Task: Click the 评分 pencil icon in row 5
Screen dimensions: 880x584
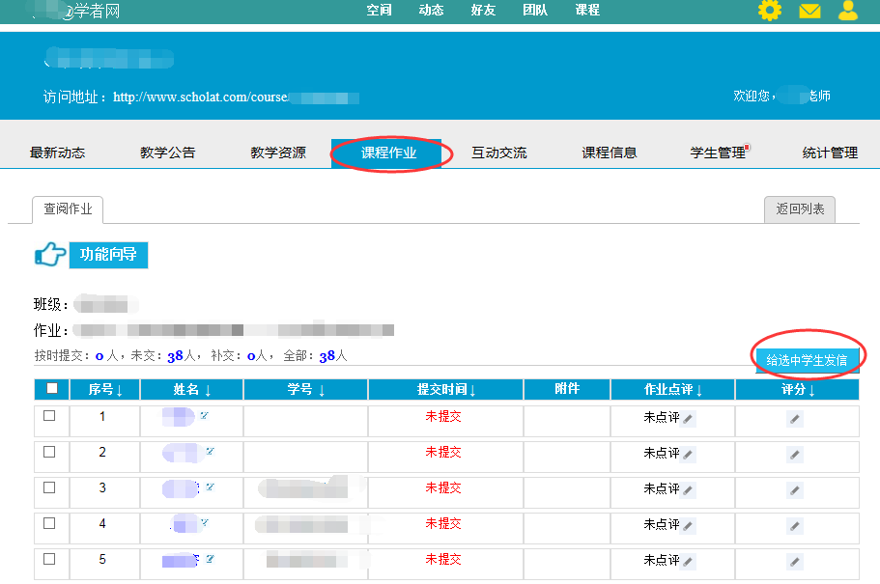Action: pyautogui.click(x=794, y=562)
